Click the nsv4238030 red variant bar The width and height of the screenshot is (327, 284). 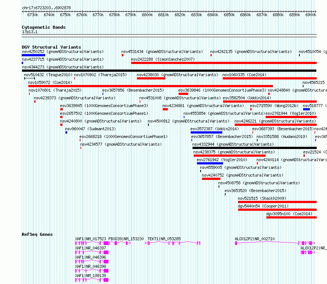click(151, 78)
